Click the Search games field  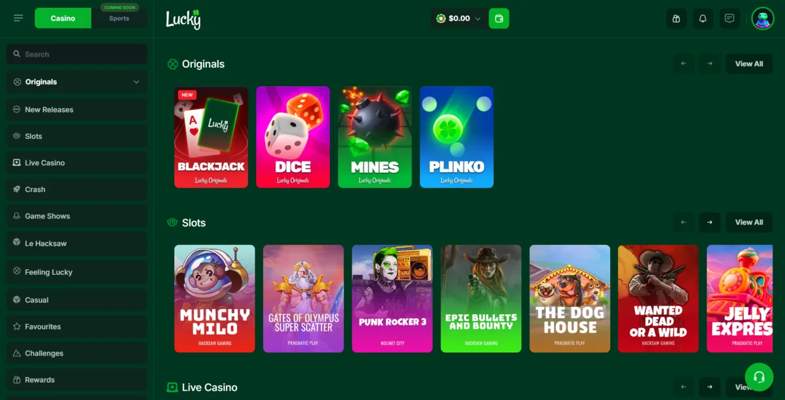click(77, 54)
